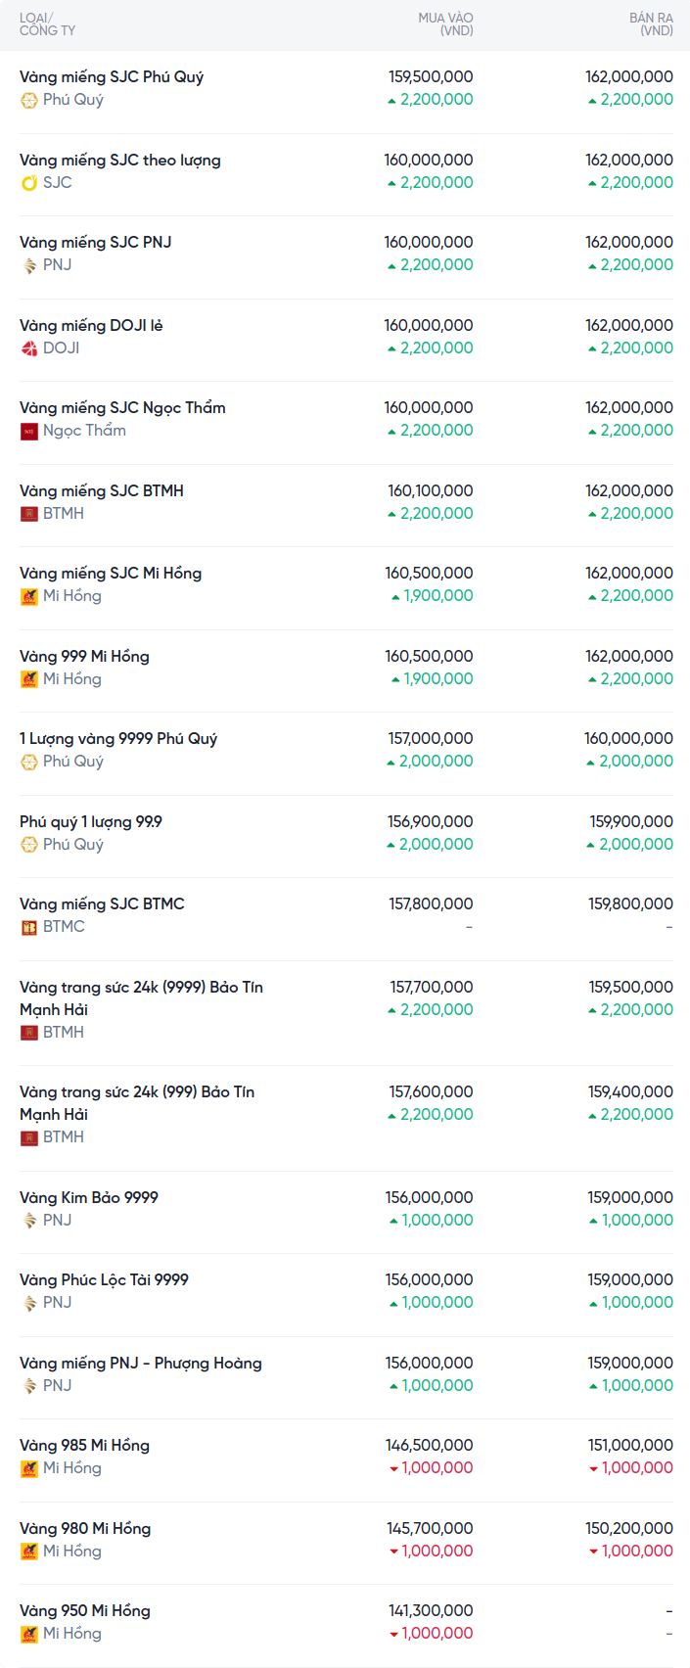
Task: Click the LOẠI/CÔNG TY column header
Action: [x=47, y=24]
